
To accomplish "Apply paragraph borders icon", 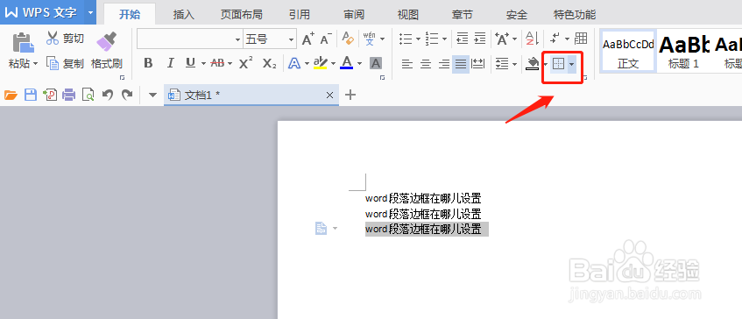I will (x=559, y=63).
